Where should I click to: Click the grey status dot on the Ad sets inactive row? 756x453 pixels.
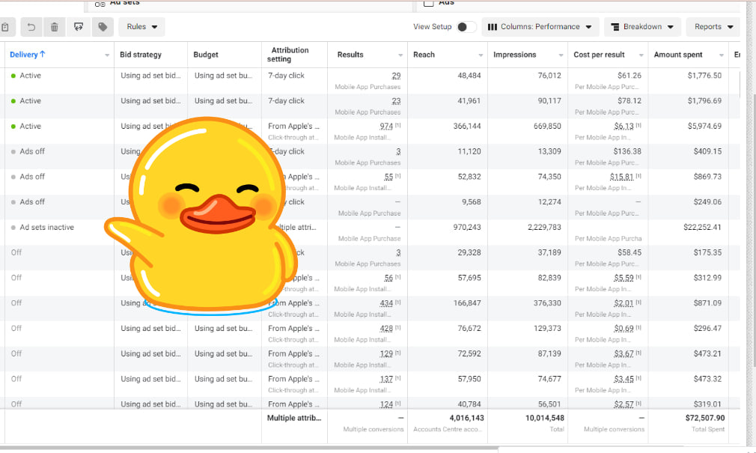(x=13, y=228)
